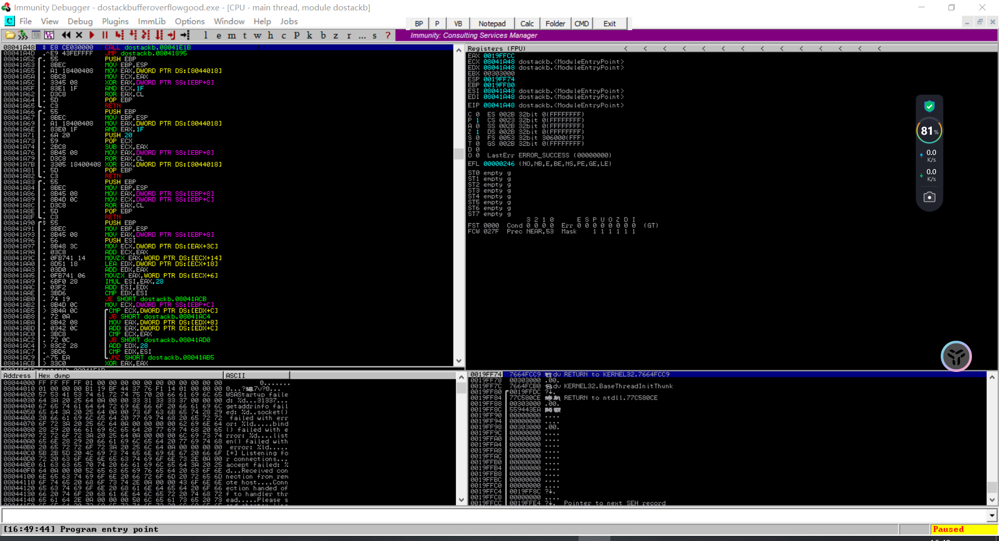Show the log window with 'l' icon
The width and height of the screenshot is (999, 541).
(x=206, y=35)
